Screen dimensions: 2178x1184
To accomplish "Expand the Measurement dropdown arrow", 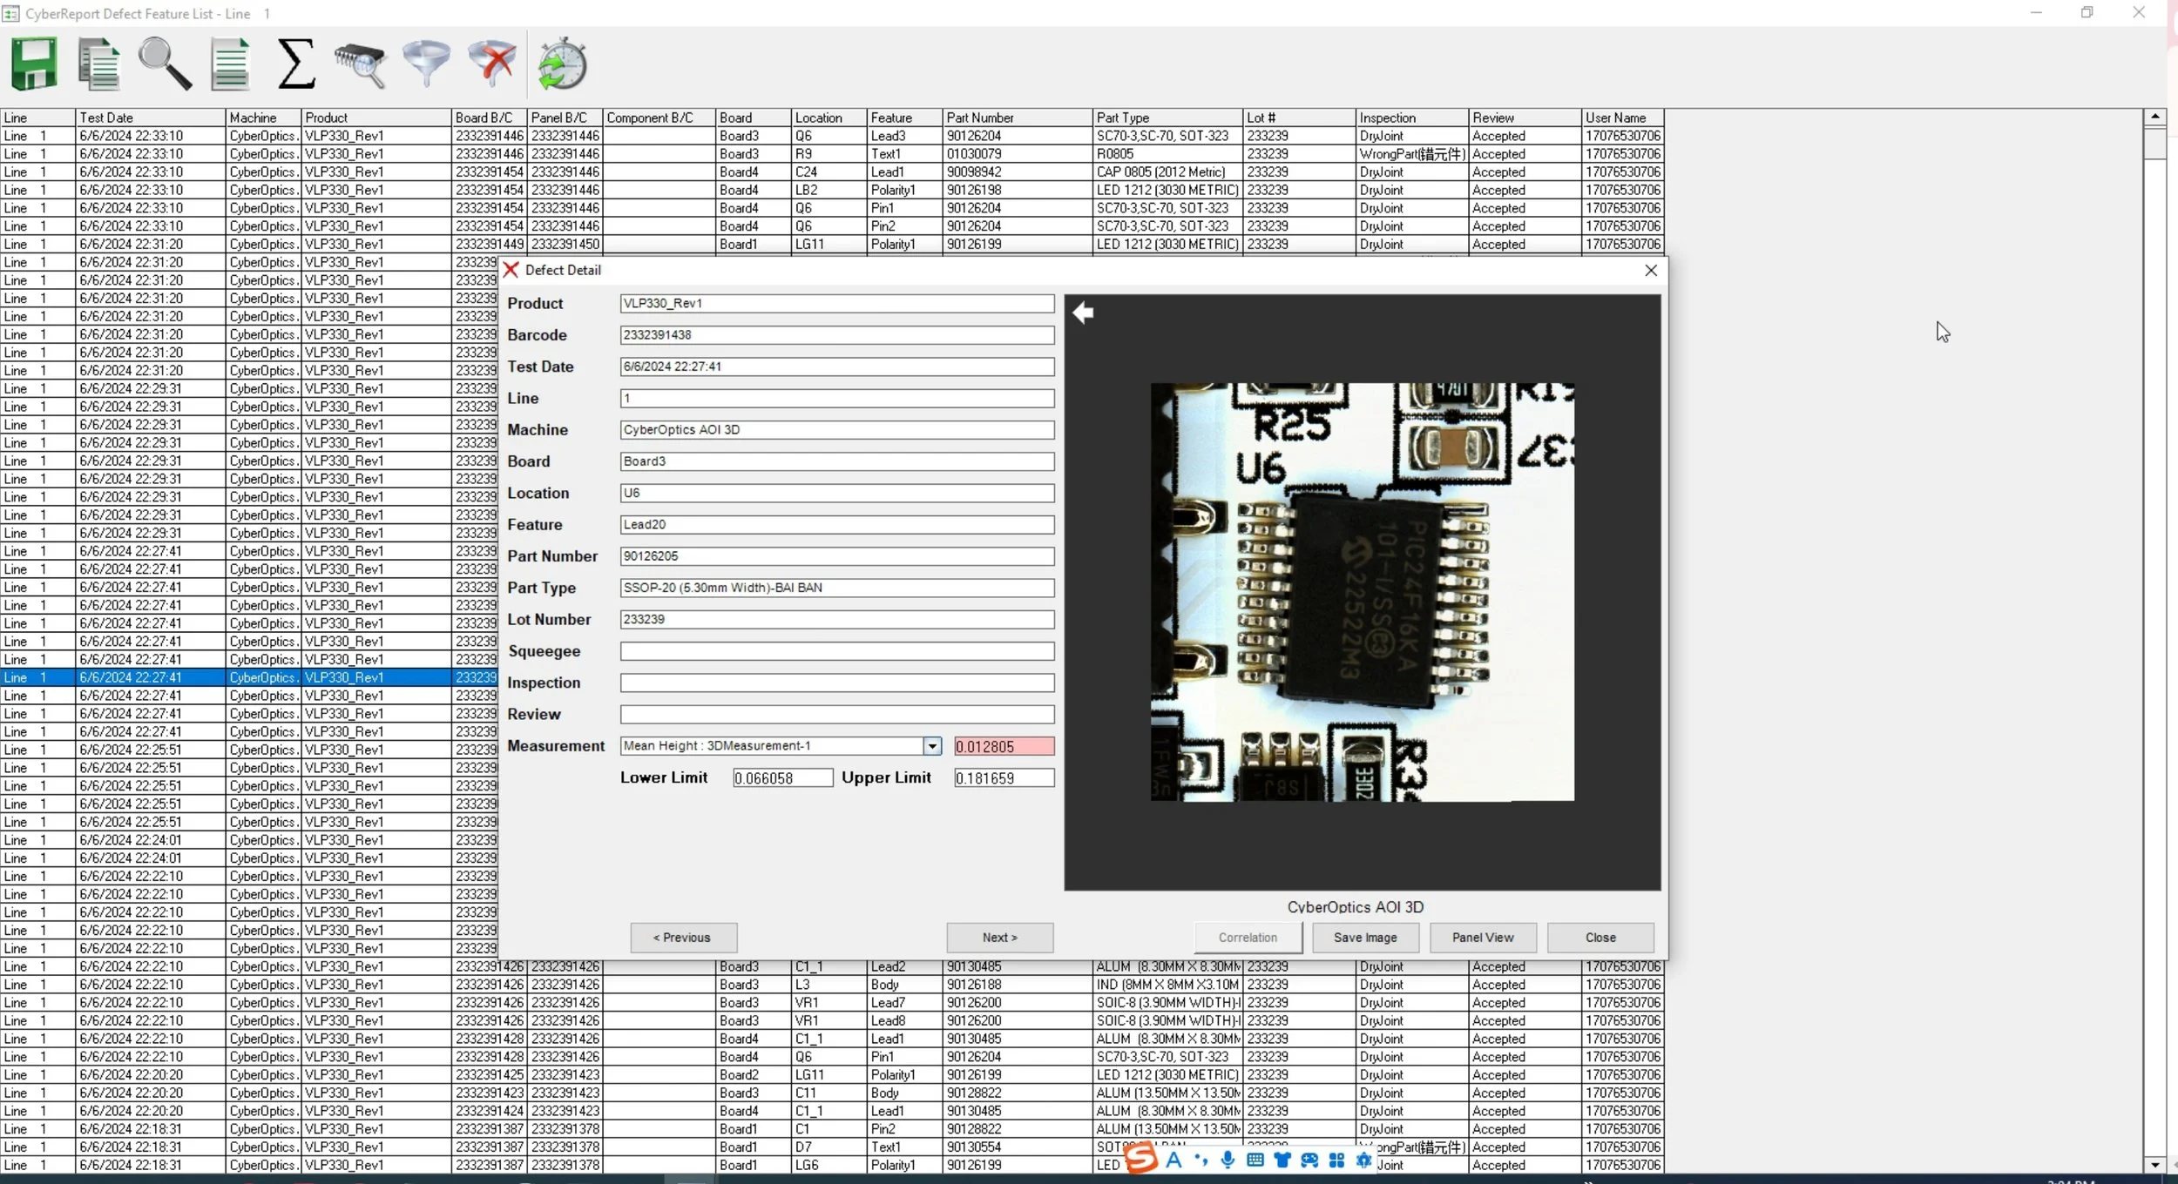I will [932, 746].
